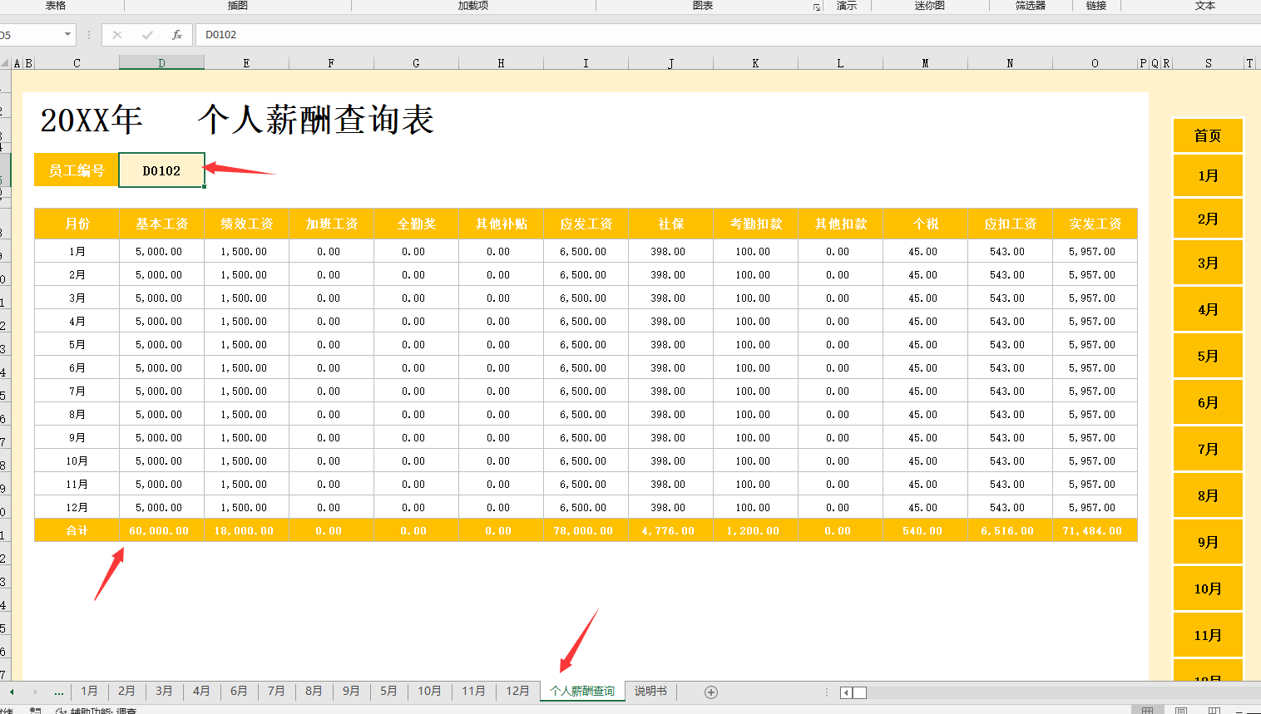This screenshot has height=714, width=1261.
Task: Click the yellow 2月 side button
Action: click(x=1208, y=219)
